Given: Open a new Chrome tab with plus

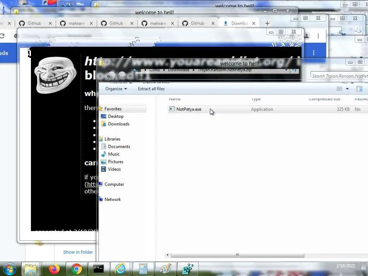Looking at the screenshot, I should pos(267,23).
